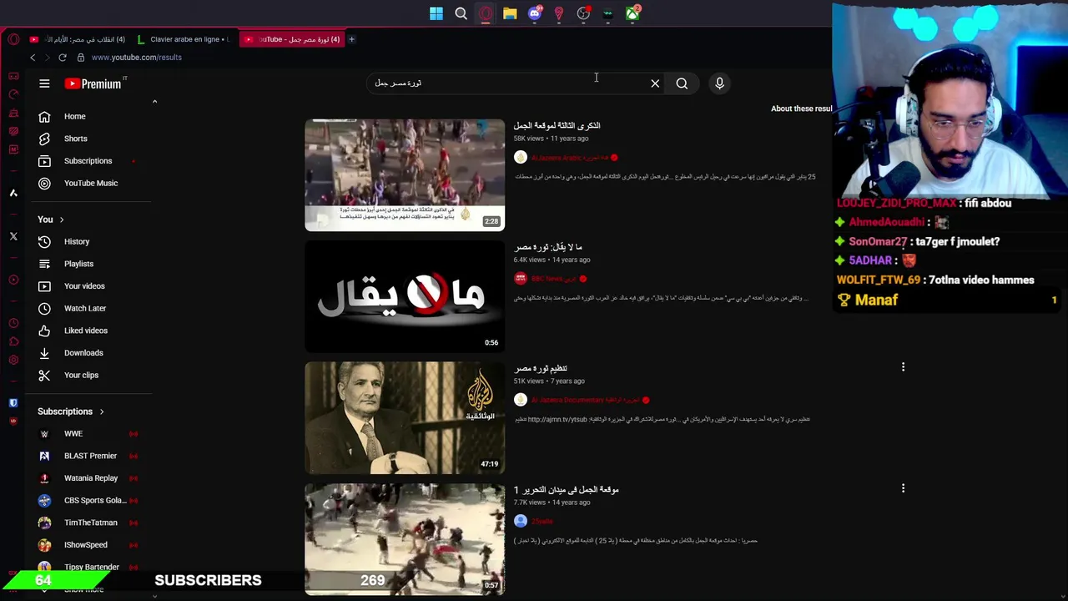Open Xbox app from the taskbar
This screenshot has width=1068, height=601.
pos(632,13)
